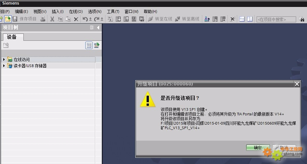Image resolution: width=307 pixels, height=164 pixels.
Task: Click the accessible devices network icon
Action: pos(207,19)
